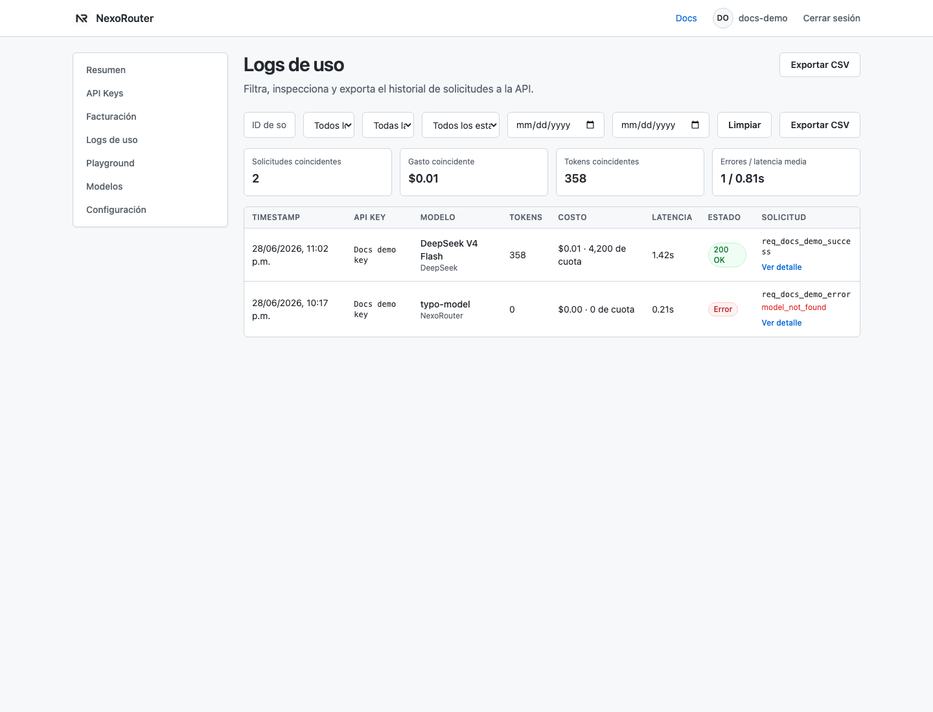Click req_docs_demo_success request ID
Image resolution: width=933 pixels, height=712 pixels.
click(x=806, y=247)
